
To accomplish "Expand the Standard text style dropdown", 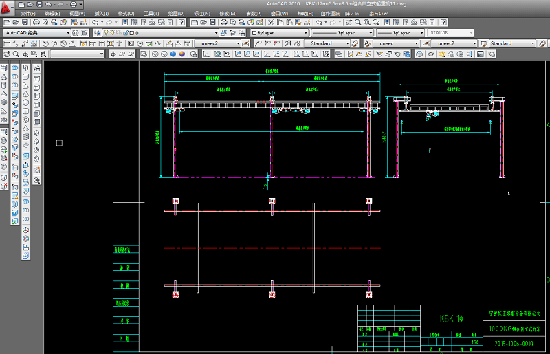I will (x=347, y=43).
